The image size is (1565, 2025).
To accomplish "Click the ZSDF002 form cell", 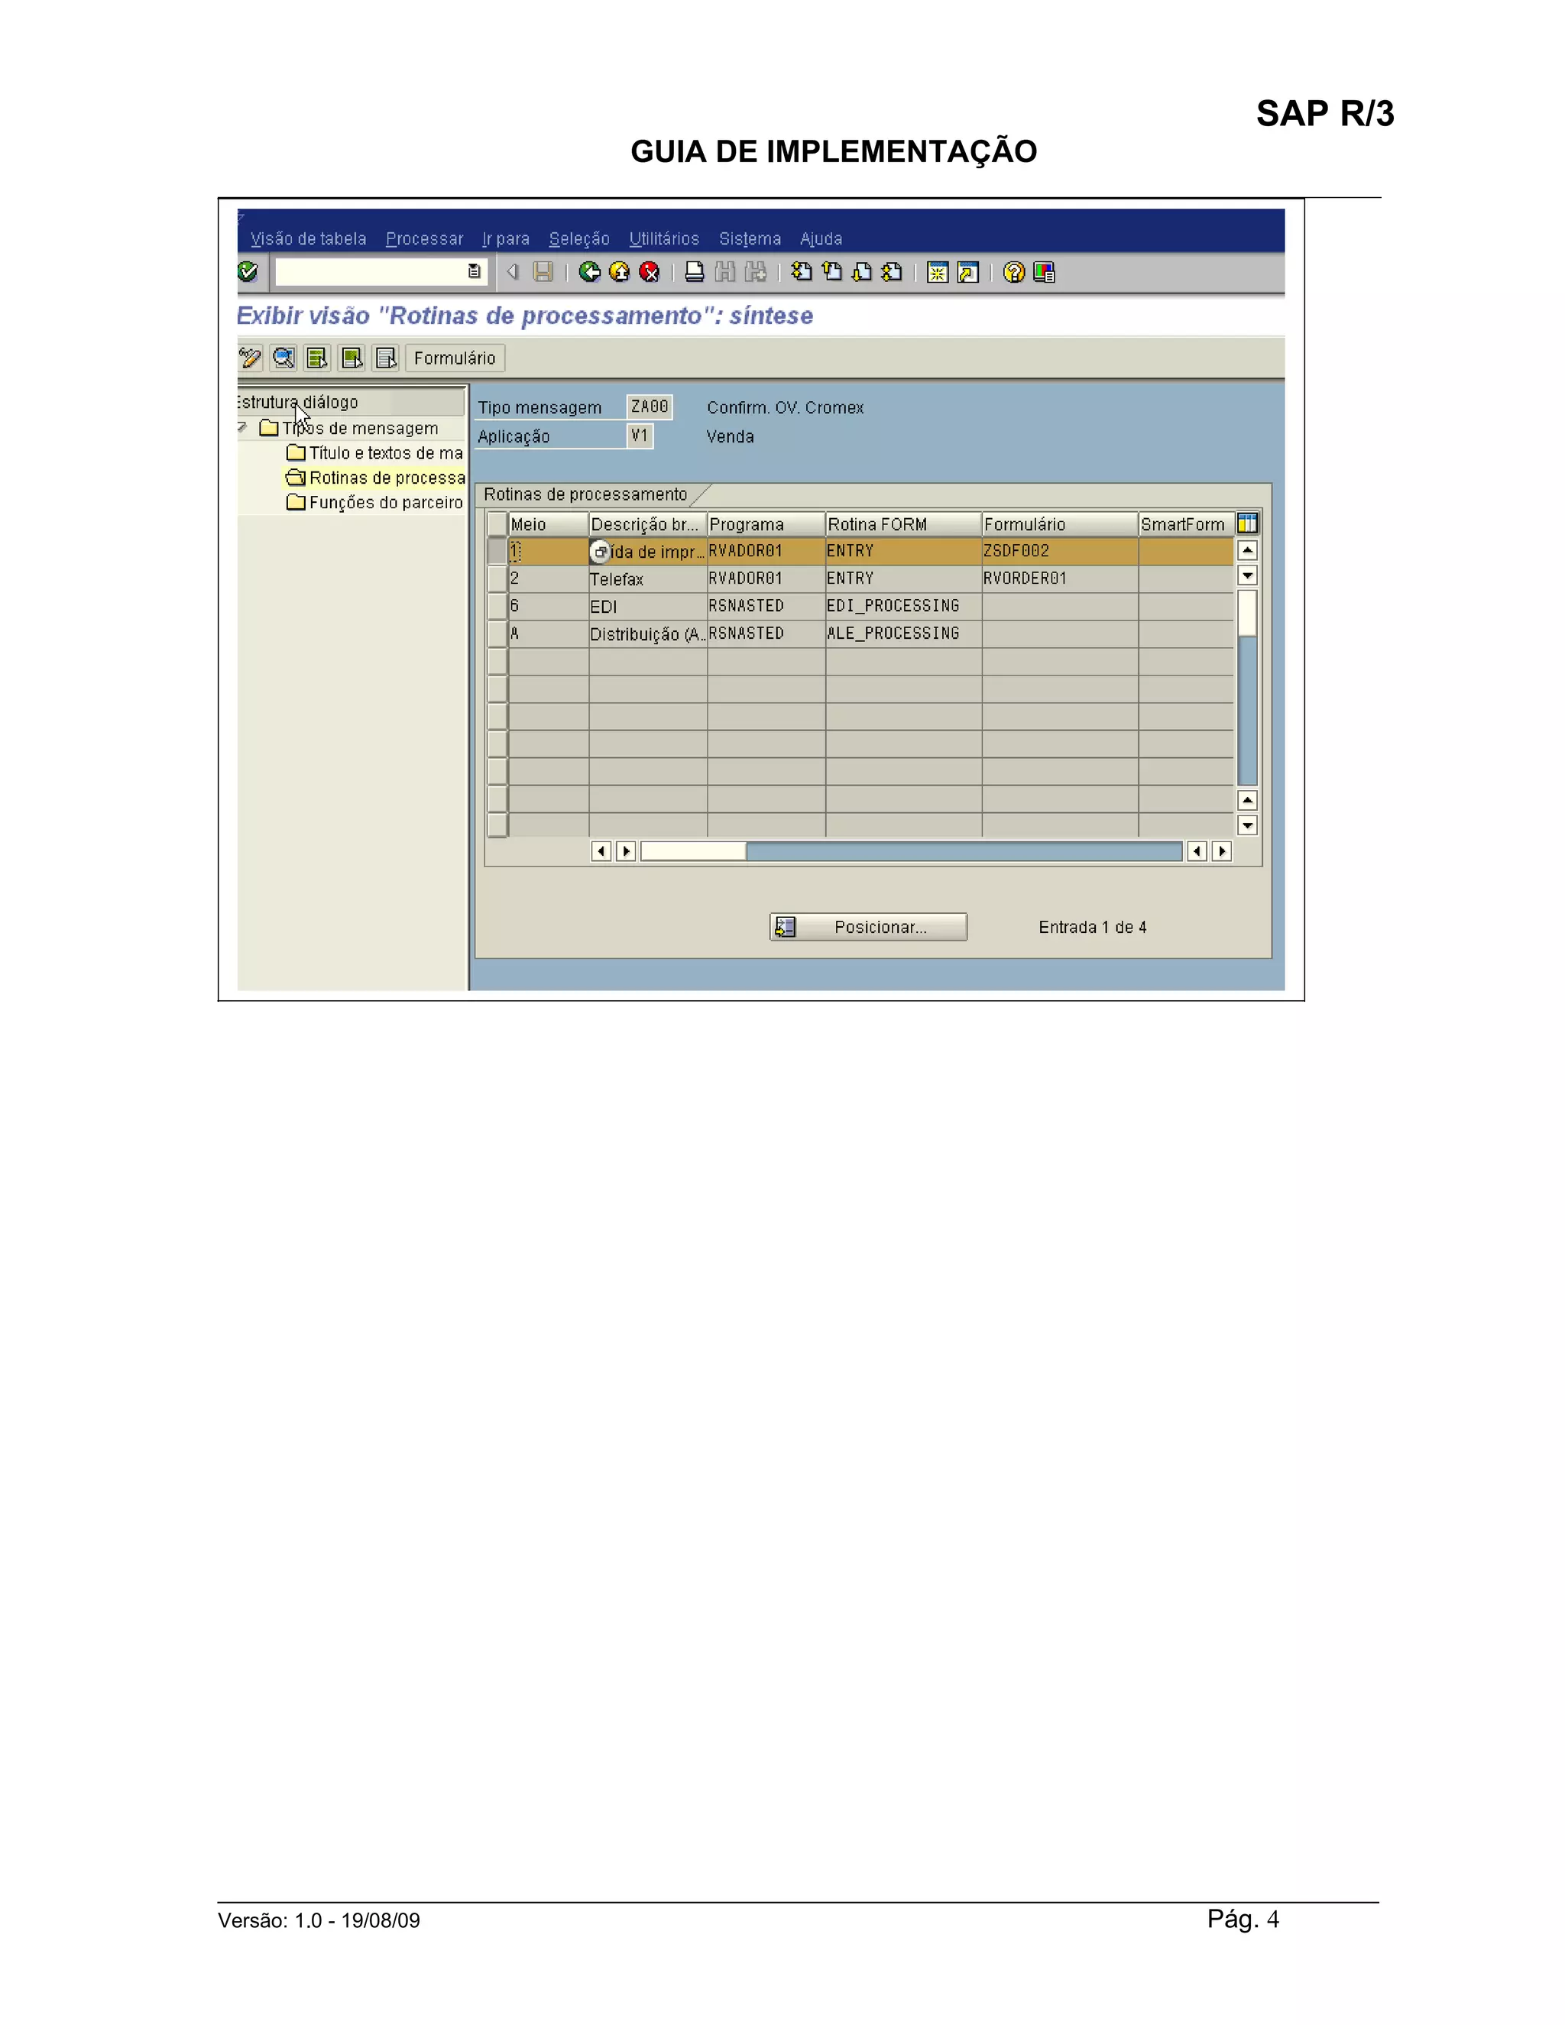I will tap(1060, 551).
